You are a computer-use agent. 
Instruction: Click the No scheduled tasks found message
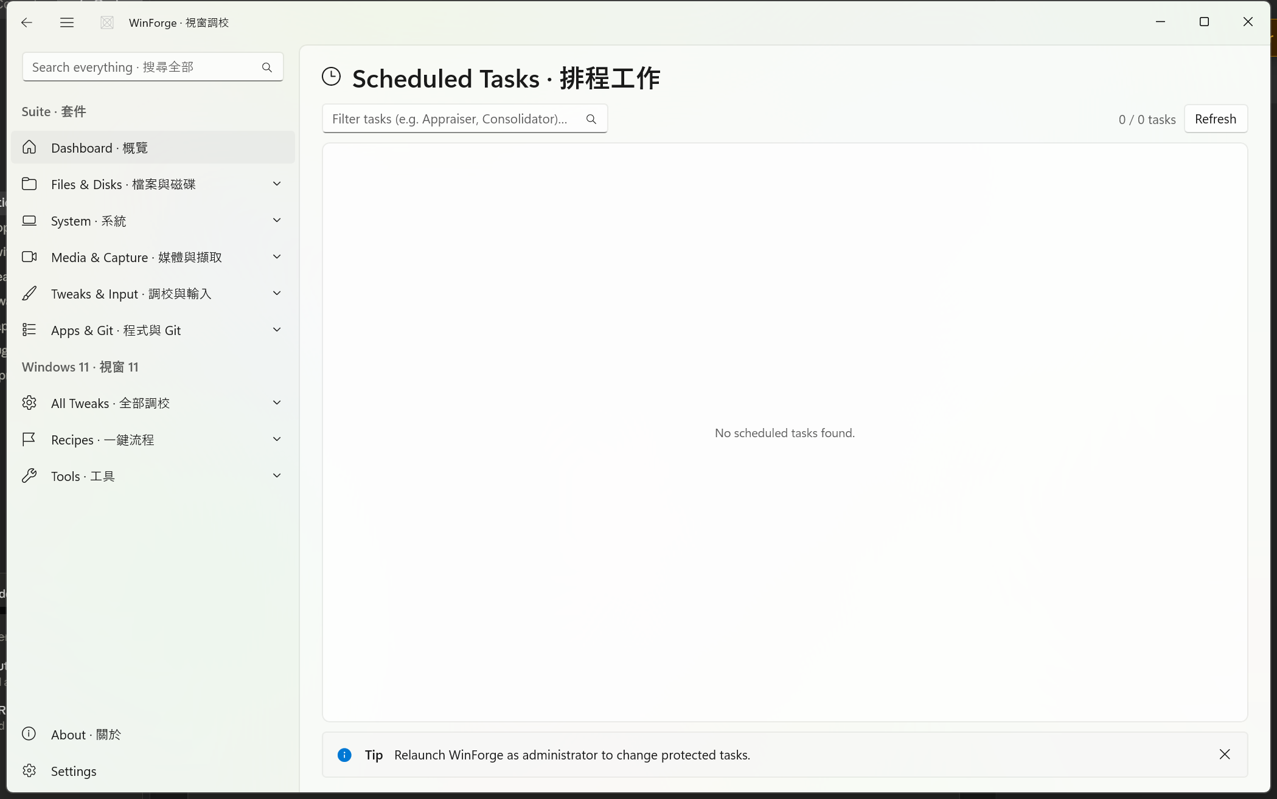tap(785, 433)
